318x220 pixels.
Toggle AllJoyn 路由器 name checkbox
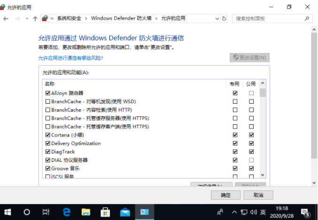(x=47, y=93)
